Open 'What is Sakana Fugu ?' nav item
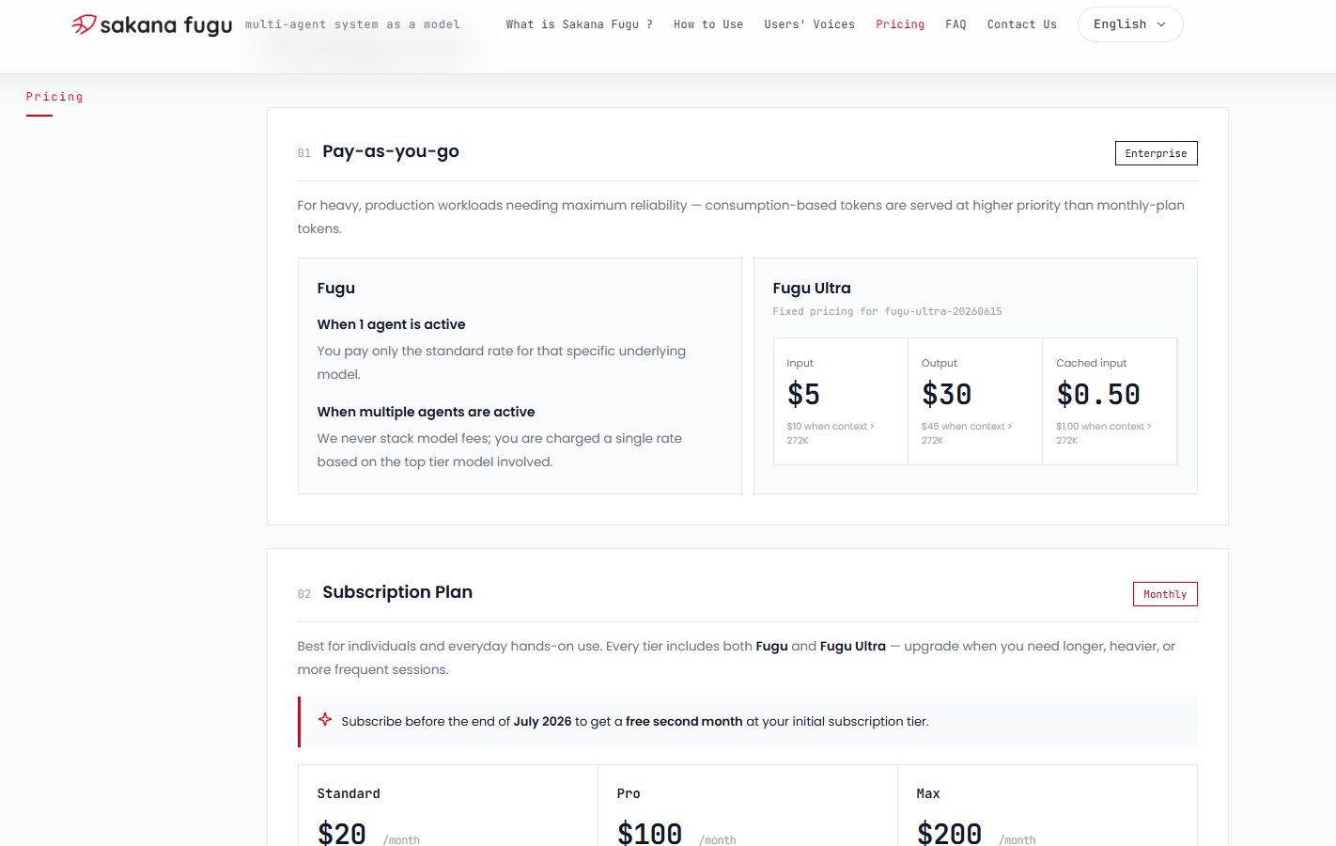 click(x=579, y=24)
